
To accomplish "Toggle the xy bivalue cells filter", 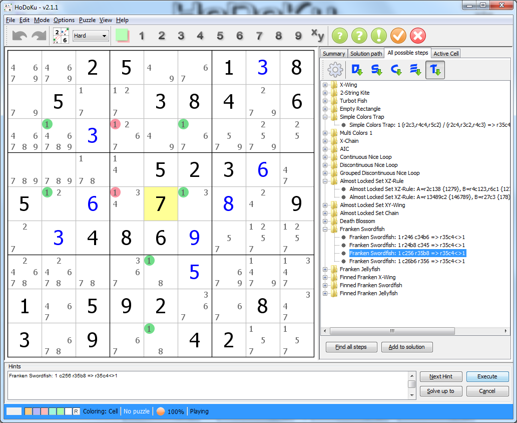I will [x=317, y=35].
